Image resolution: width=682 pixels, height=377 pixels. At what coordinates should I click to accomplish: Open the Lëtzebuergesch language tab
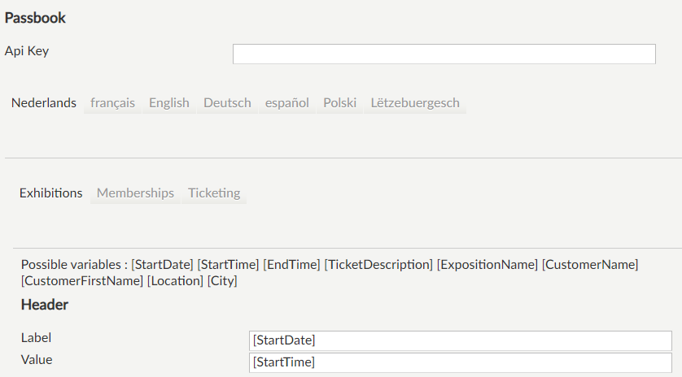tap(415, 103)
